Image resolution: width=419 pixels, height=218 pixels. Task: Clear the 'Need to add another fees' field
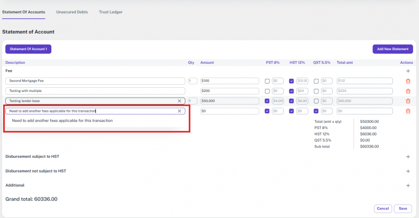coord(180,111)
